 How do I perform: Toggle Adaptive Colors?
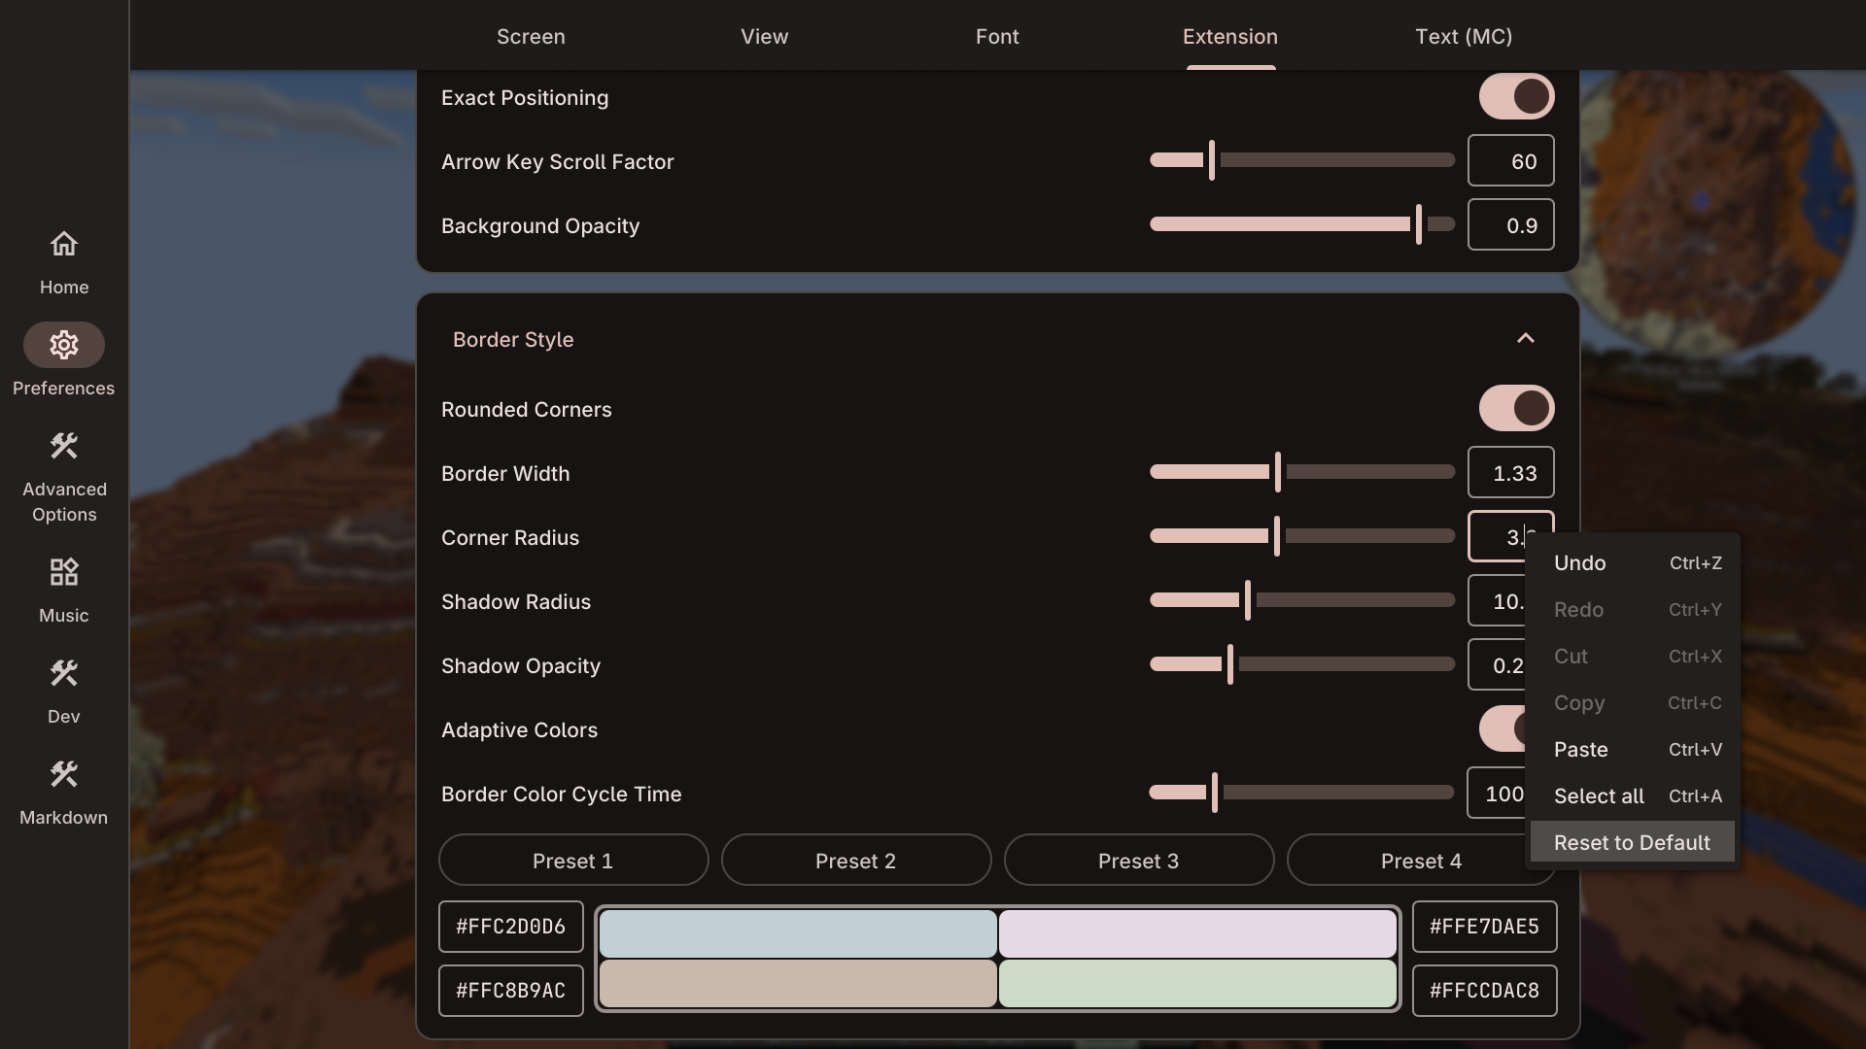(1506, 729)
